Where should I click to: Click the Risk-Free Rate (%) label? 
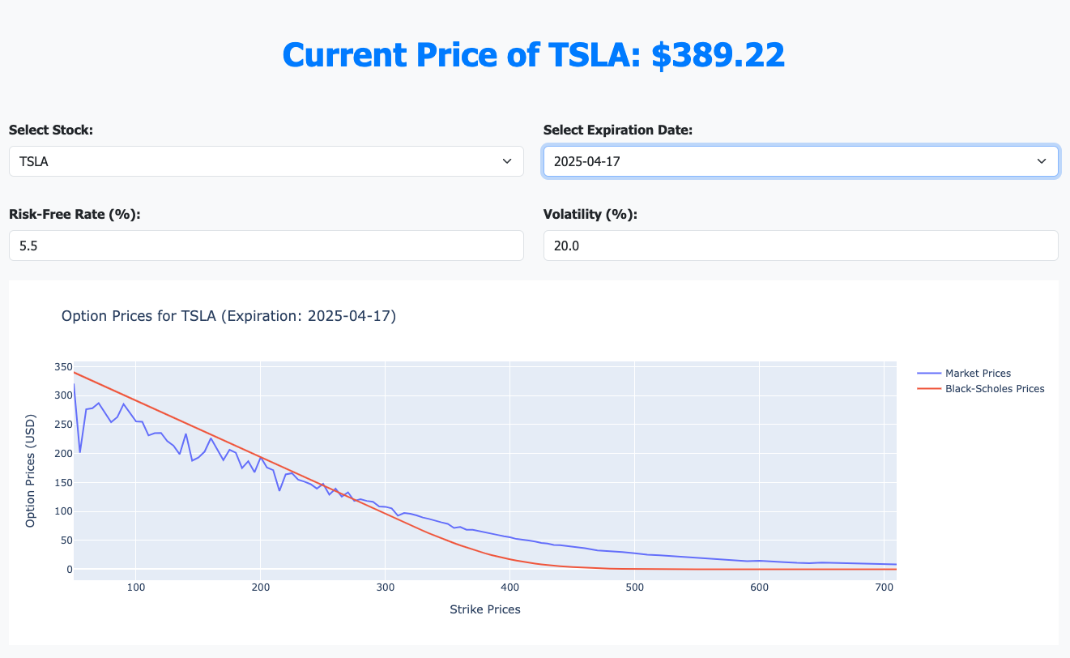[x=75, y=215]
